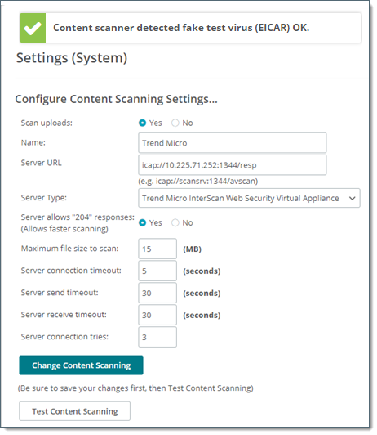Click the Server URL input field
This screenshot has width=377, height=435.
point(233,165)
